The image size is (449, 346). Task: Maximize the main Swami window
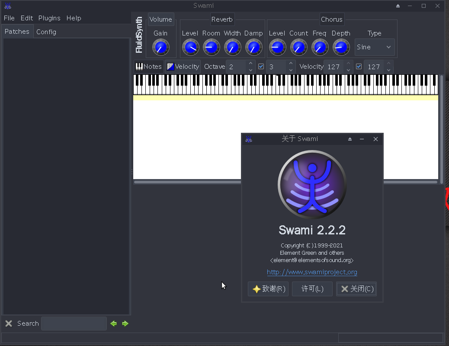click(x=423, y=6)
